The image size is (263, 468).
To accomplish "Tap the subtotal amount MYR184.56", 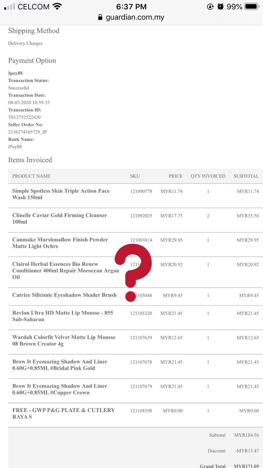I will tap(247, 435).
